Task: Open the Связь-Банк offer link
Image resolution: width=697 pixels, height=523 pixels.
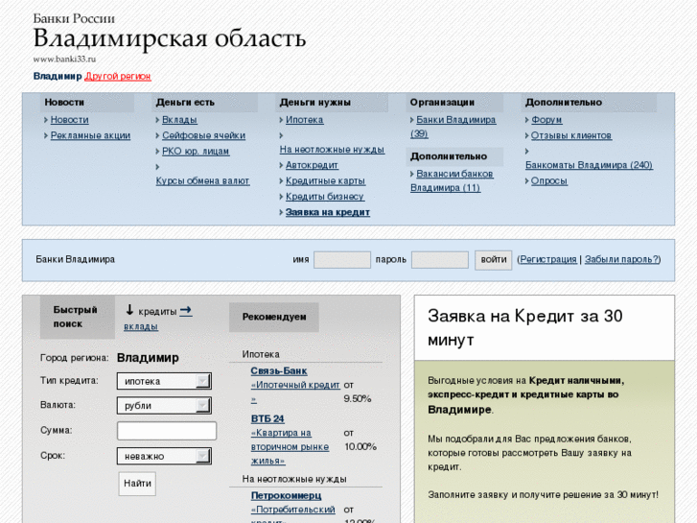Action: [279, 370]
